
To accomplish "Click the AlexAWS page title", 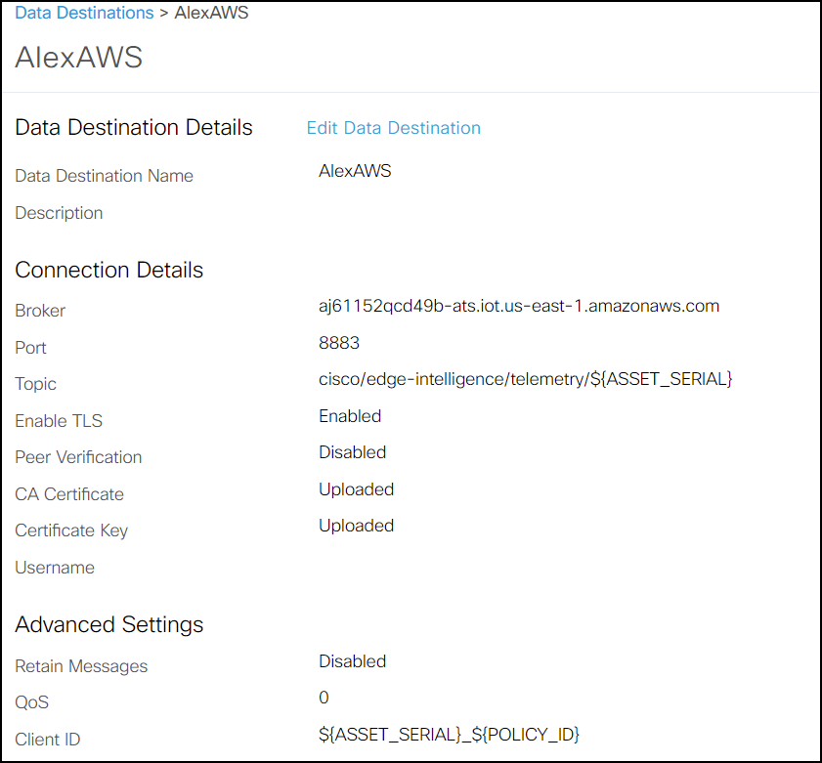I will pyautogui.click(x=78, y=57).
